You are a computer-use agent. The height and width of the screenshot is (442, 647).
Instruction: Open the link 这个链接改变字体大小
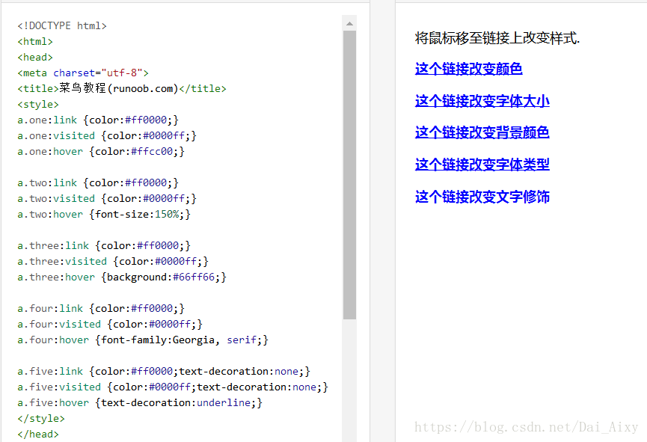(x=482, y=101)
